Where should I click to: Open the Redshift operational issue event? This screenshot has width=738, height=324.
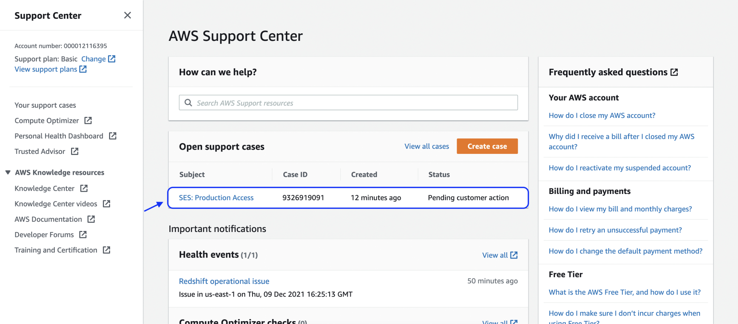click(224, 281)
